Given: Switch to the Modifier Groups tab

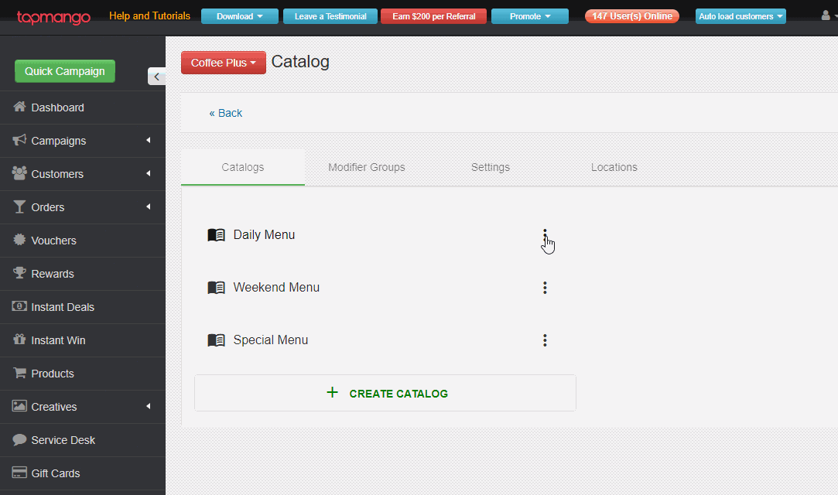Looking at the screenshot, I should 366,167.
